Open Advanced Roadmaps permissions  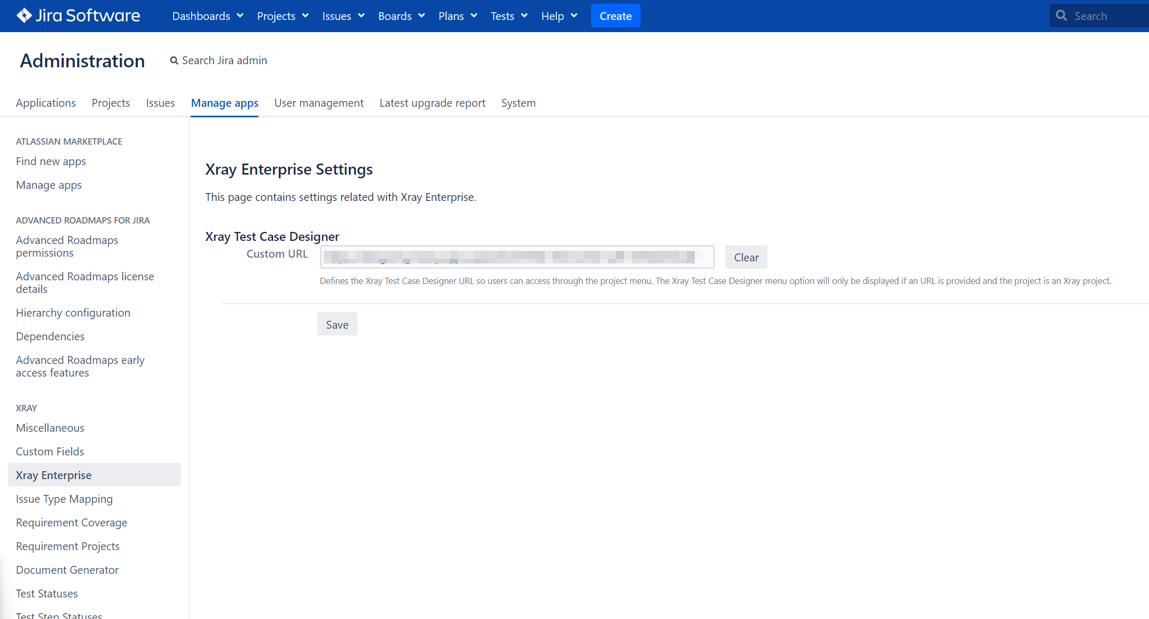click(67, 247)
